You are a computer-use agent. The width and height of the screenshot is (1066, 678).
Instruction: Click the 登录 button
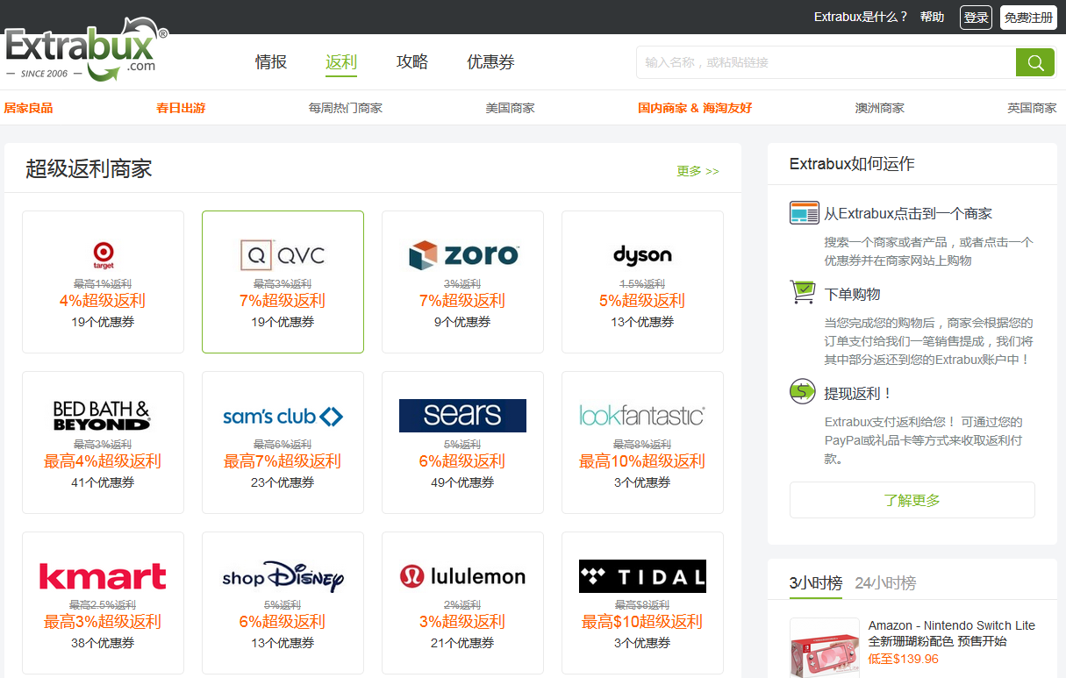click(x=976, y=18)
